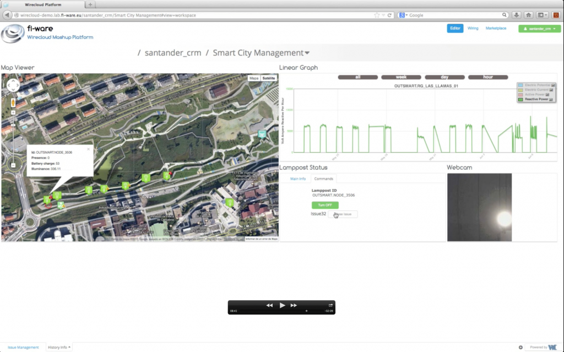Click the export icon beside Reactive Power legend
Viewport: 564px width, 352px height.
tap(551, 99)
